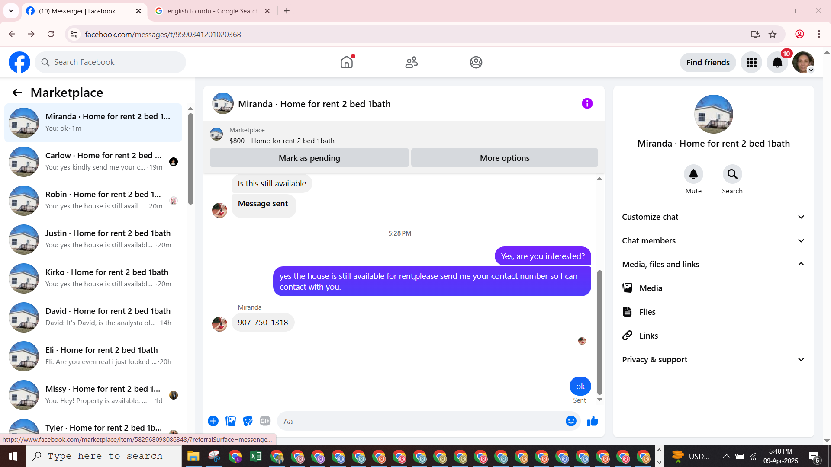Image resolution: width=831 pixels, height=467 pixels.
Task: Go back with the browser back arrow
Action: [x=12, y=34]
